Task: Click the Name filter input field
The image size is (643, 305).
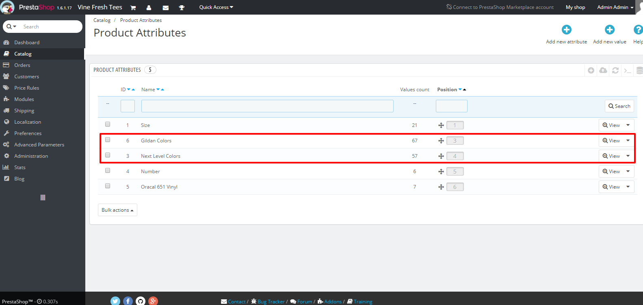Action: (x=267, y=106)
